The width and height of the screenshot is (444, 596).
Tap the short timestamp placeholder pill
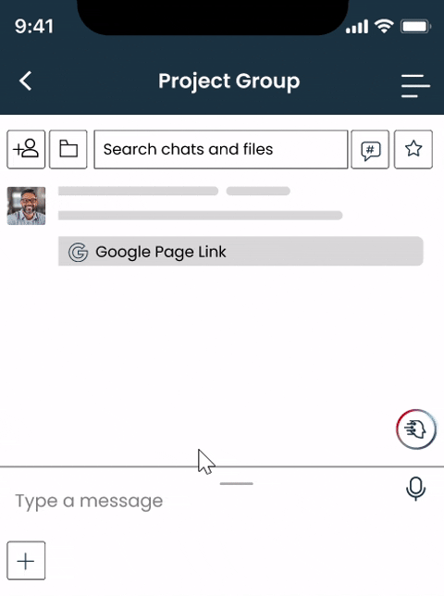(258, 191)
